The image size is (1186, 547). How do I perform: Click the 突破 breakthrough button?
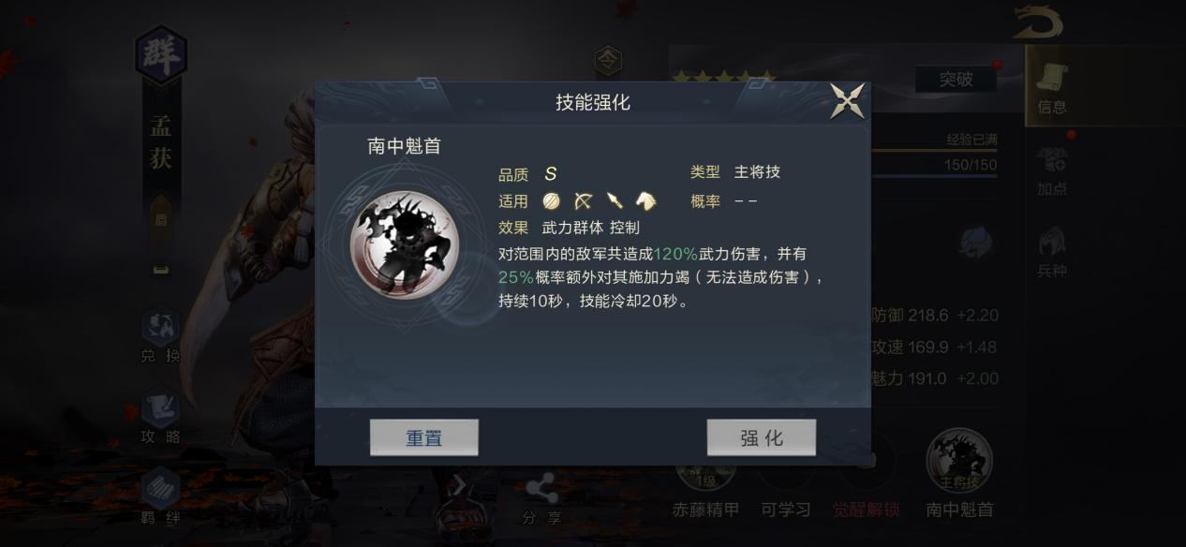coord(956,80)
